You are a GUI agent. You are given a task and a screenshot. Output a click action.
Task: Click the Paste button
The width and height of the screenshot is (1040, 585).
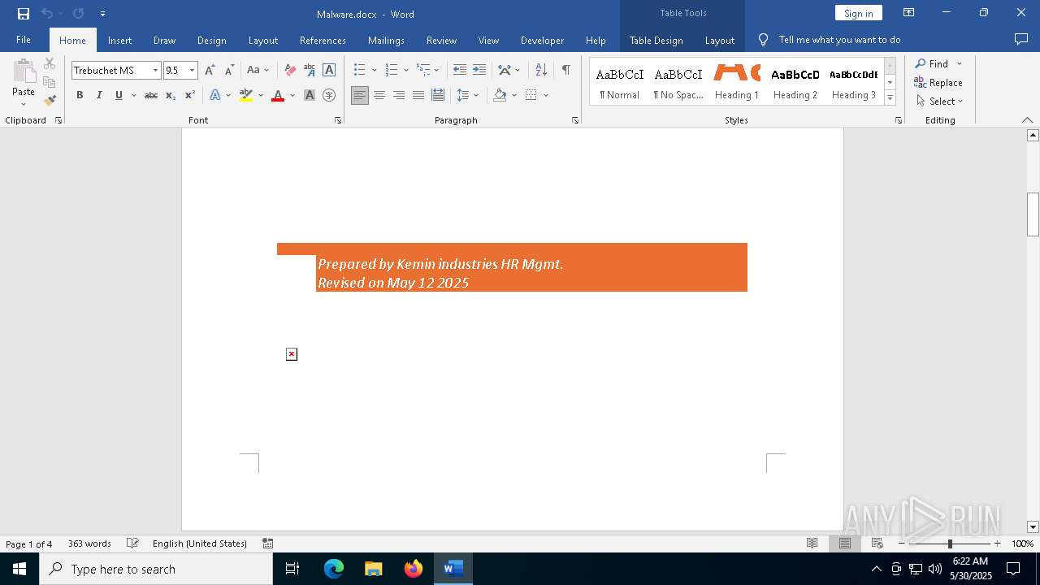tap(24, 82)
